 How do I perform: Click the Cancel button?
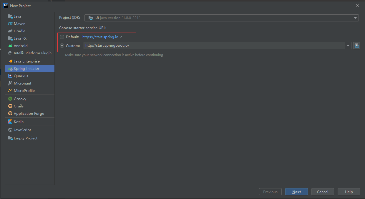(x=323, y=192)
